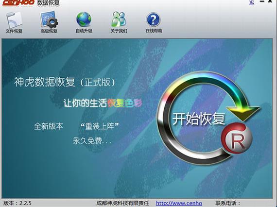Image resolution: width=277 pixels, height=207 pixels.
Task: Launch 自动升级 auto-upgrade via the globe icon
Action: point(84,19)
